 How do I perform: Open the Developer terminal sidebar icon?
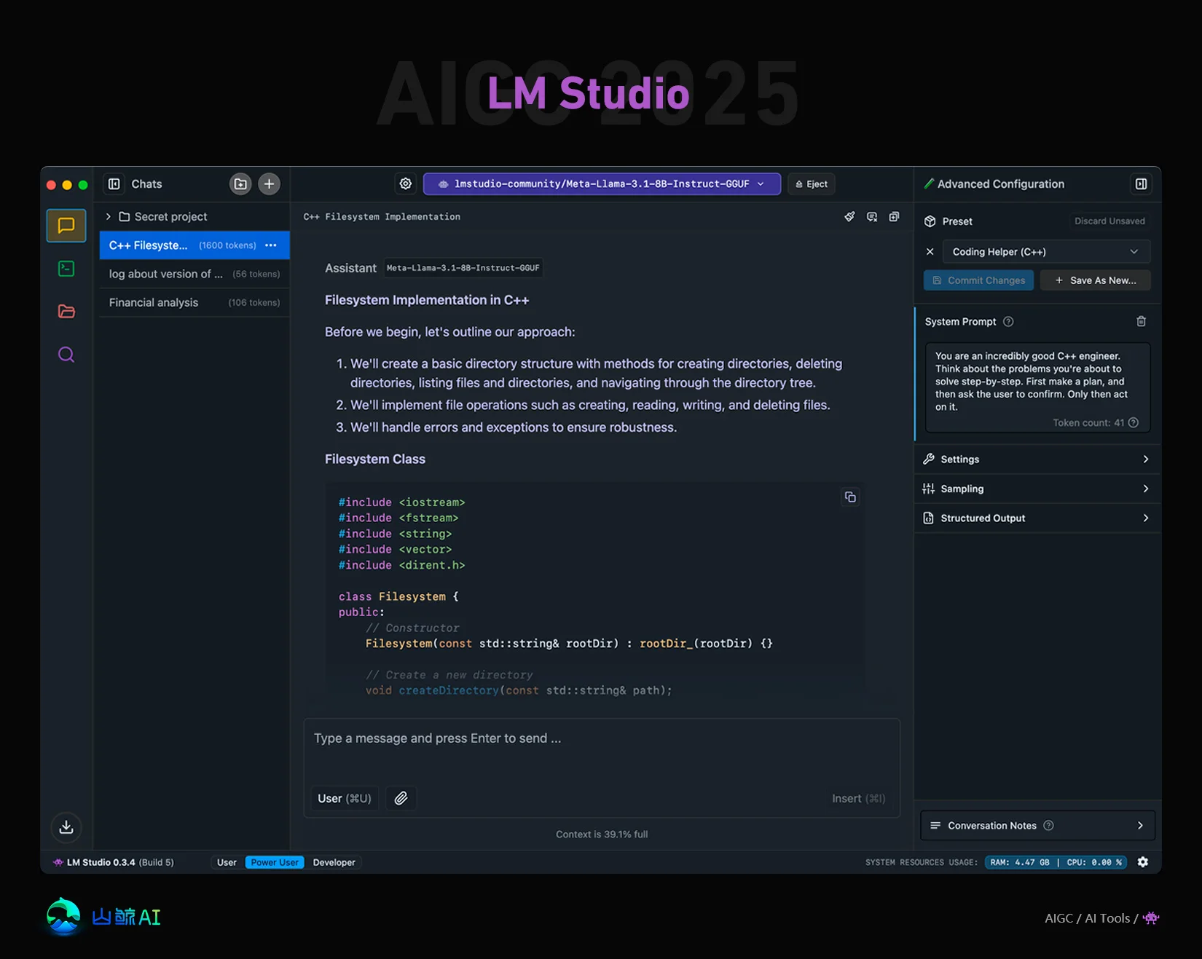pyautogui.click(x=66, y=269)
